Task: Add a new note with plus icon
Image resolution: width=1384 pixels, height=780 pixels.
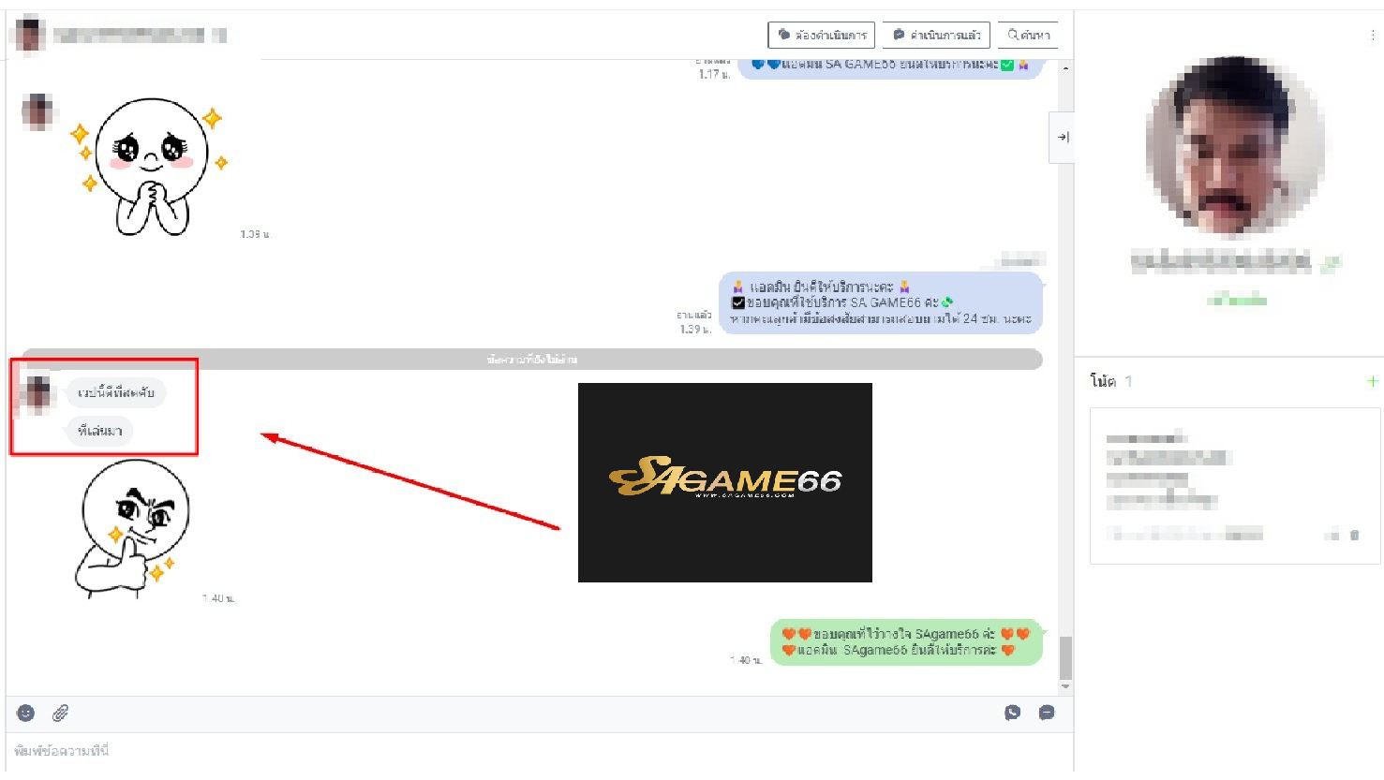Action: click(1372, 381)
